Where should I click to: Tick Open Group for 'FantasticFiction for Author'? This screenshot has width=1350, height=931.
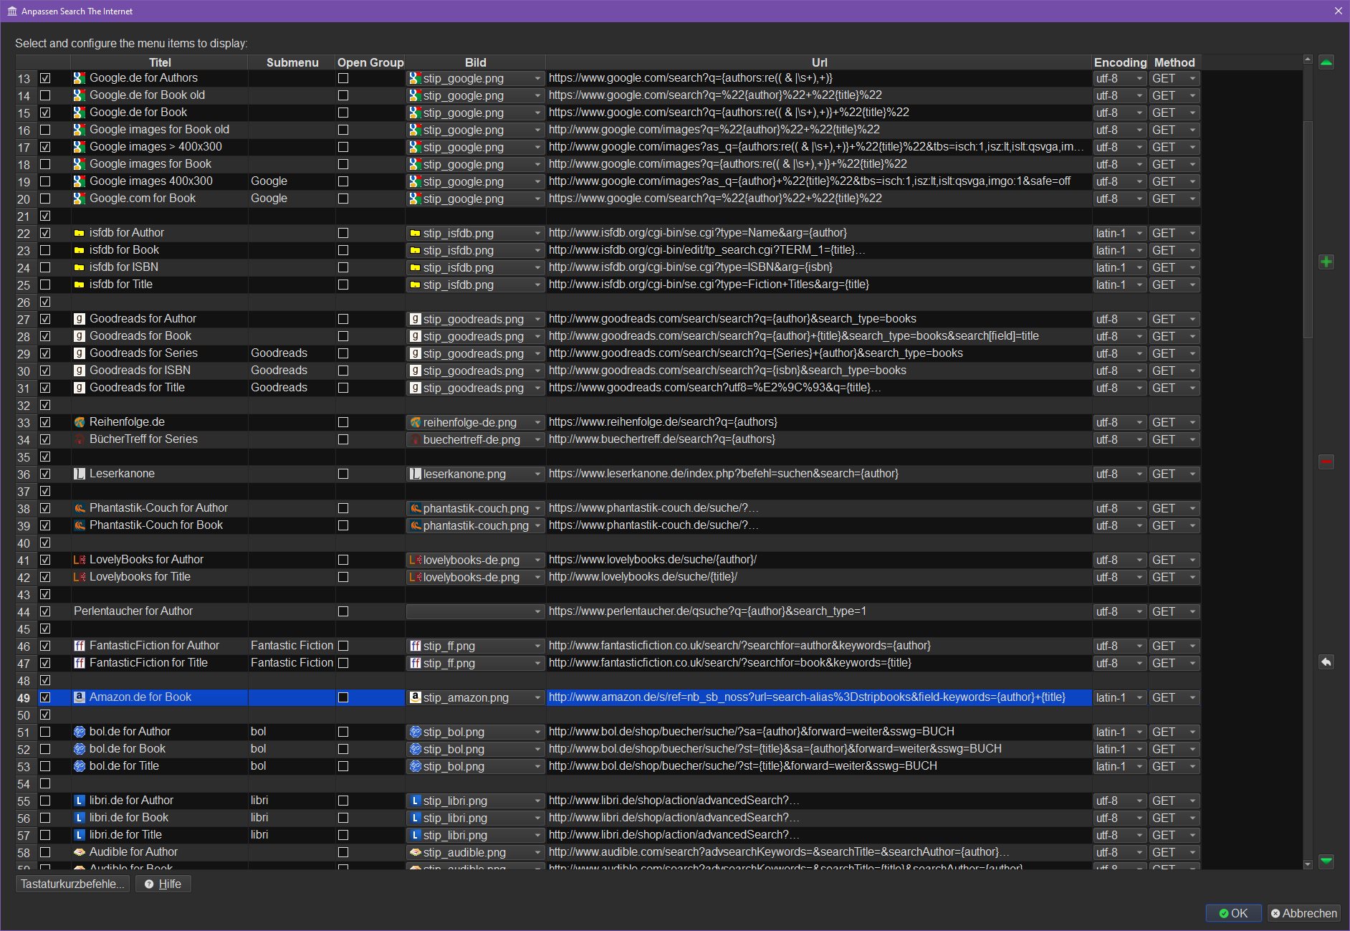click(343, 646)
